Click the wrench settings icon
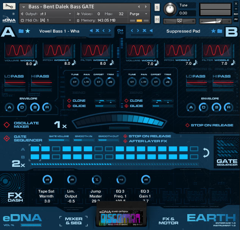This screenshot has height=230, width=240. point(9,7)
